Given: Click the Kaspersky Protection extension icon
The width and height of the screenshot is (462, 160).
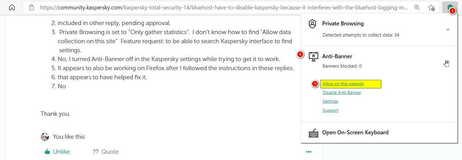Looking at the screenshot, I should point(450,7).
